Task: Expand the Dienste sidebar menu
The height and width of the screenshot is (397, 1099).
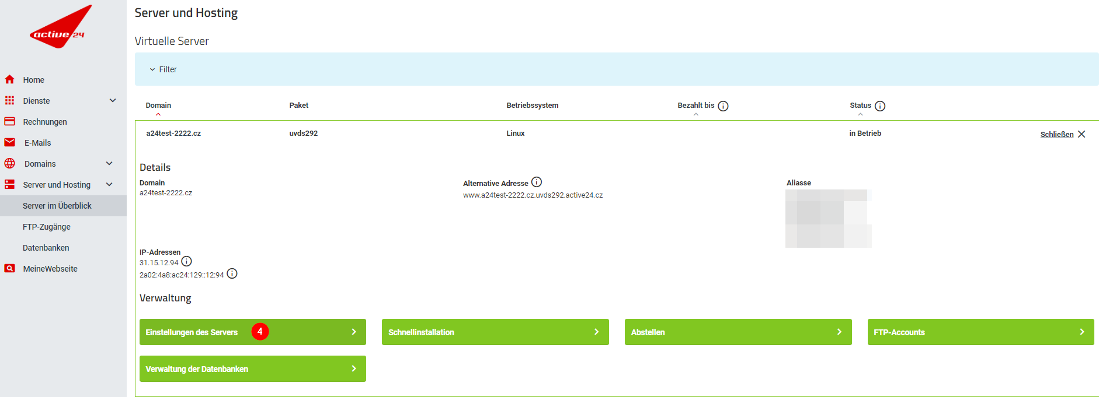Action: (x=113, y=101)
